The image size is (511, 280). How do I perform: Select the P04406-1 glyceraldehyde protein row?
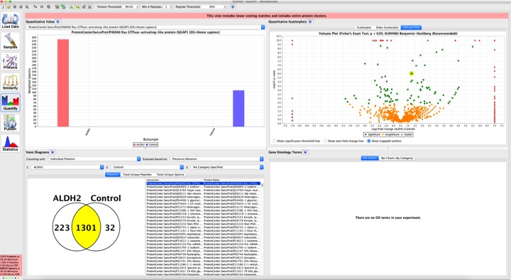pyautogui.click(x=204, y=200)
